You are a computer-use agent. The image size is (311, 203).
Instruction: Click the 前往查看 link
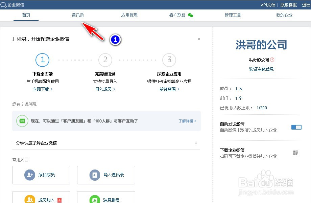[169, 89]
